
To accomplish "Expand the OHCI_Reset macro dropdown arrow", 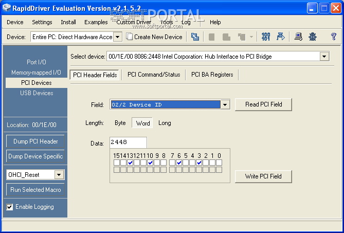I will pyautogui.click(x=59, y=175).
